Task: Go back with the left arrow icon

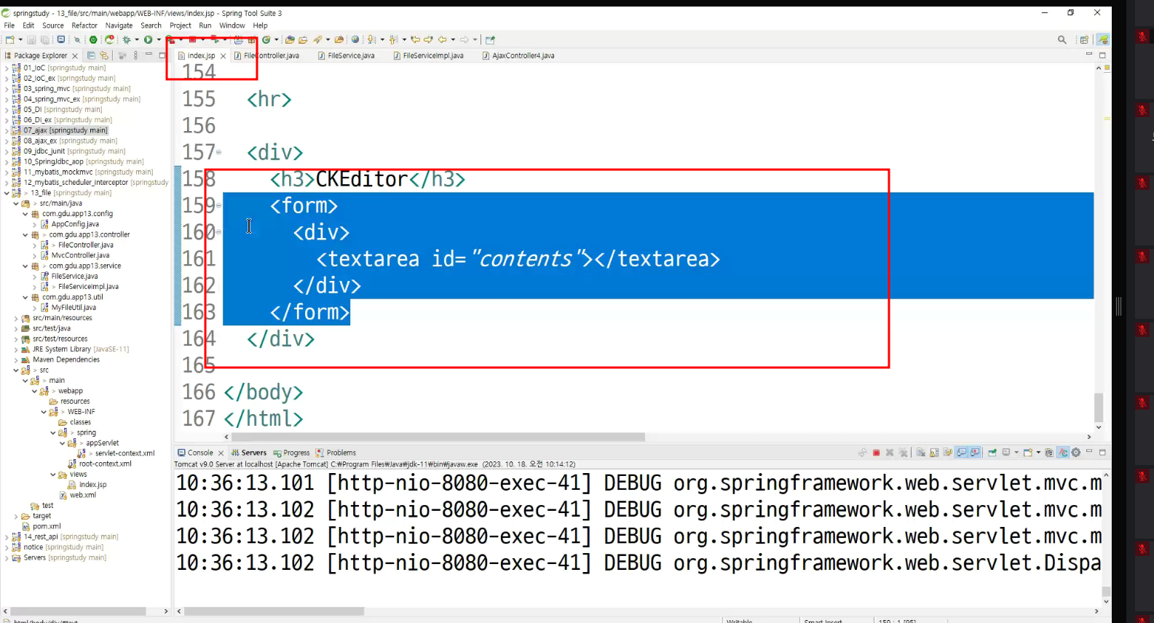Action: tap(443, 39)
